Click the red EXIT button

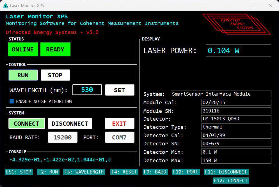click(x=119, y=123)
